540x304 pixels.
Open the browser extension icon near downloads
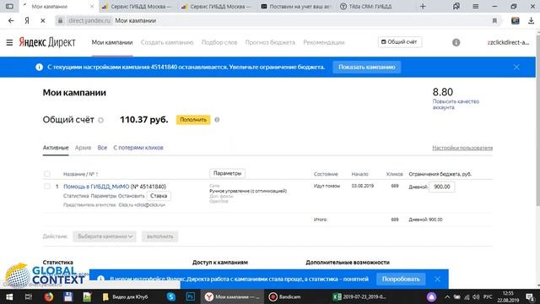pyautogui.click(x=516, y=20)
